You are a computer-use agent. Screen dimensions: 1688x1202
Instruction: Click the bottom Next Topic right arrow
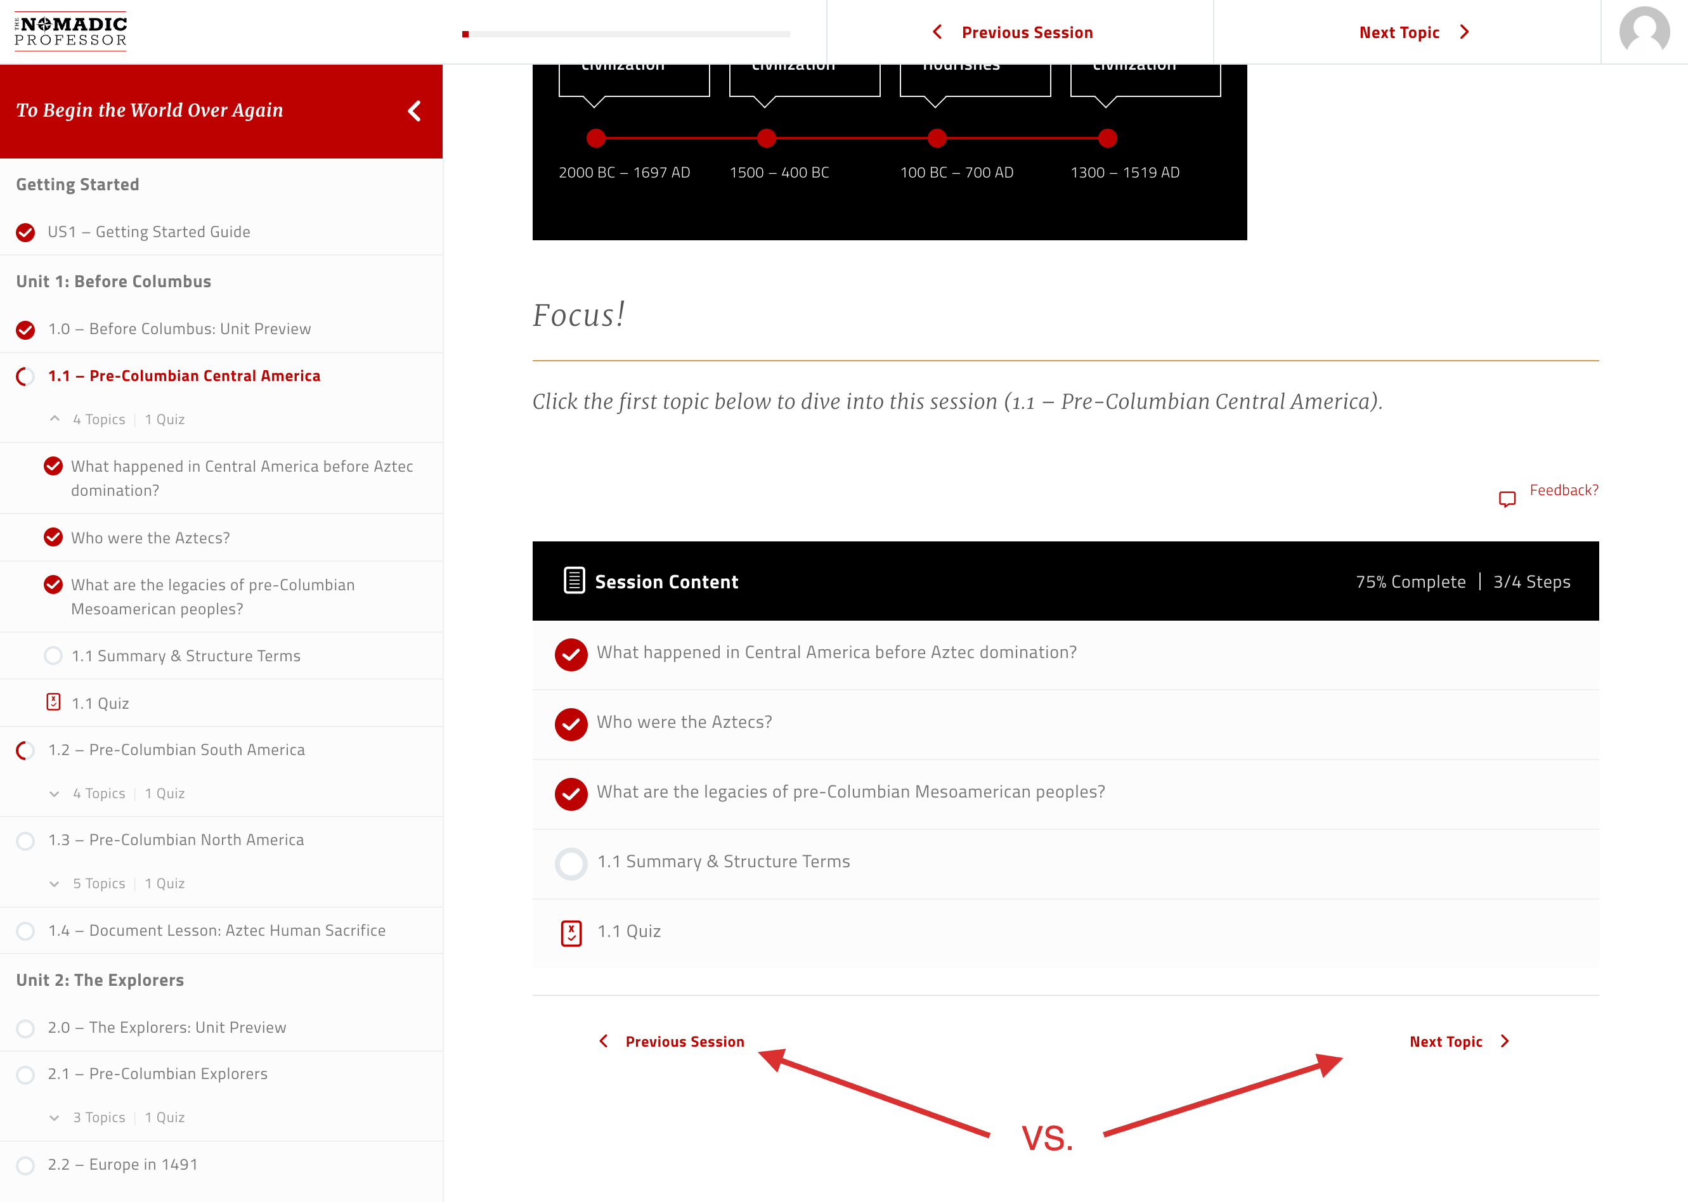tap(1504, 1042)
